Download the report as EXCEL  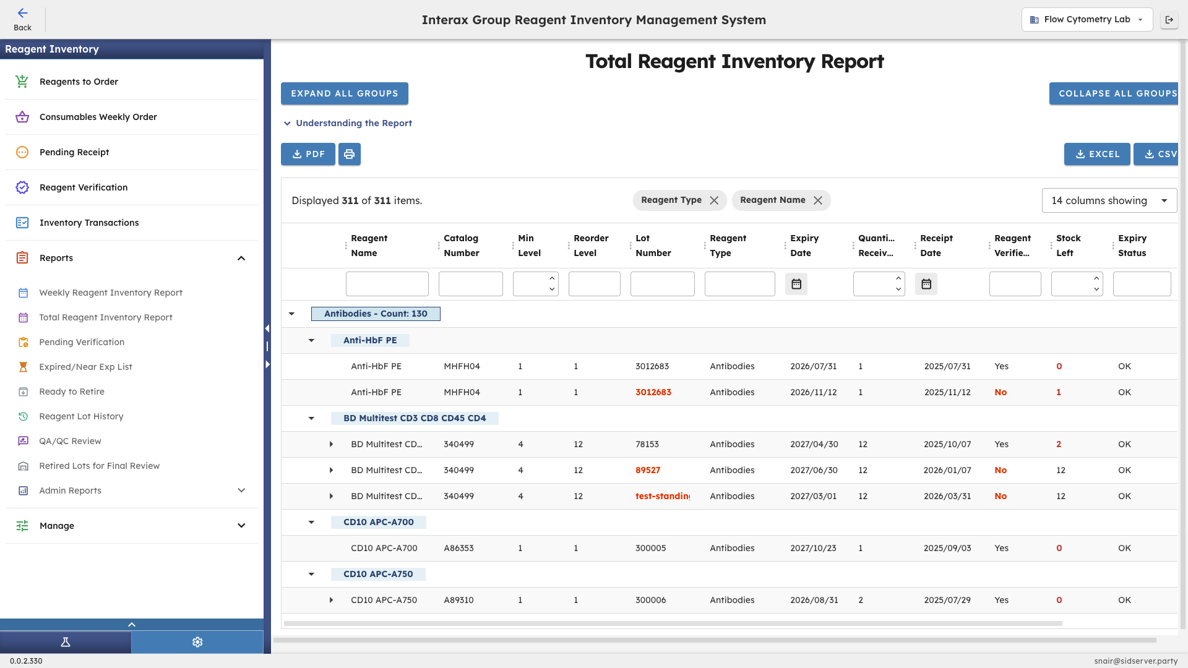[1096, 154]
